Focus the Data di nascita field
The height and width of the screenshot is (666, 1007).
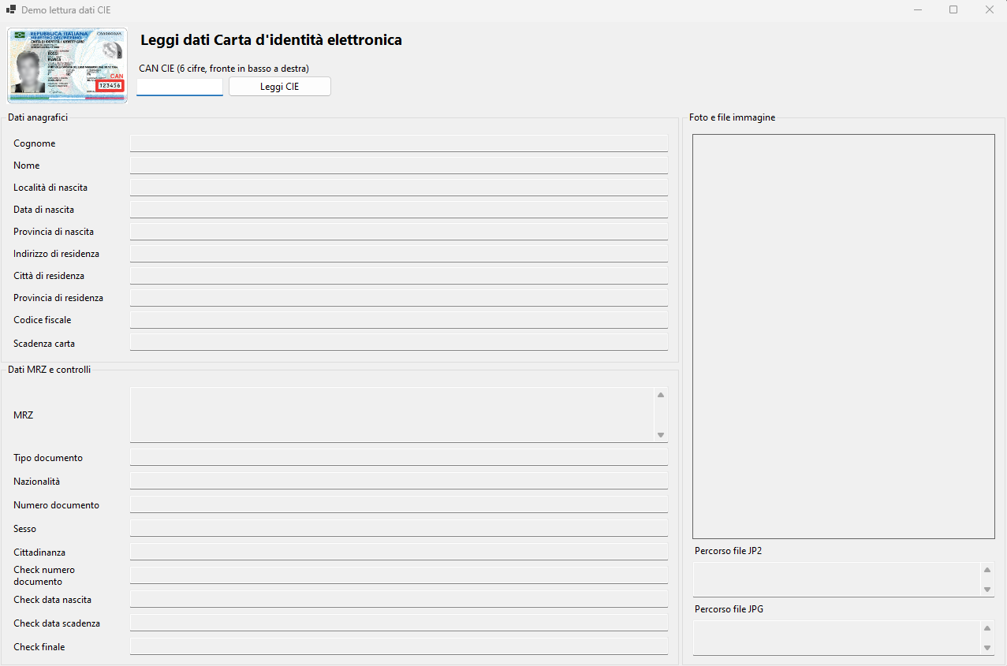398,210
